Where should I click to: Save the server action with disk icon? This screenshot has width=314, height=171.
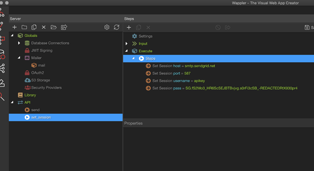click(307, 27)
